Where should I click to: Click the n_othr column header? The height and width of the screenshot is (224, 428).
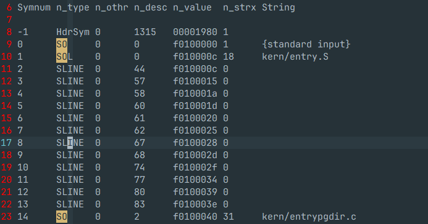(x=112, y=7)
